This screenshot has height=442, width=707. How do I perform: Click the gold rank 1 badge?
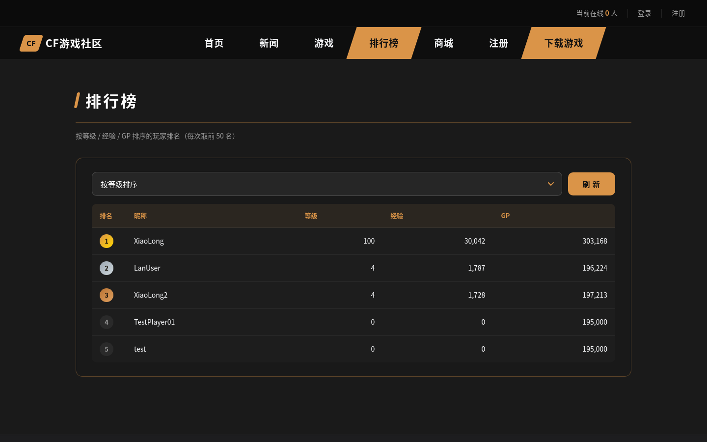[x=107, y=241]
